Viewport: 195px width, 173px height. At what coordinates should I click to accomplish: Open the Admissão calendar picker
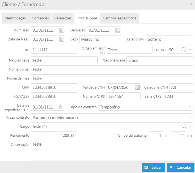click(x=62, y=30)
